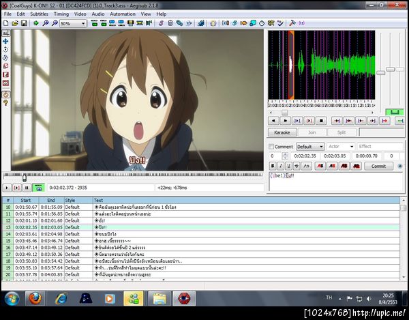Open the Subtitles menu
This screenshot has width=409, height=320.
coord(39,14)
